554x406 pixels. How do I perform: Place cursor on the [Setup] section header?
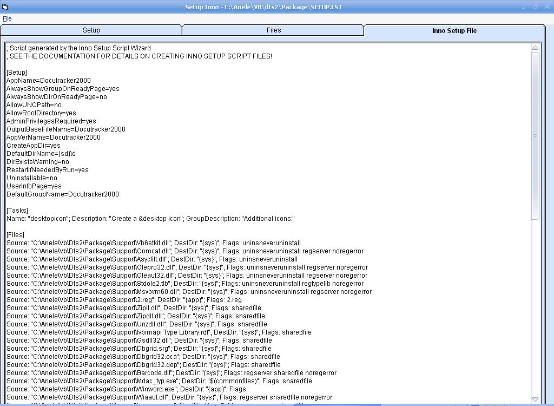(x=17, y=73)
